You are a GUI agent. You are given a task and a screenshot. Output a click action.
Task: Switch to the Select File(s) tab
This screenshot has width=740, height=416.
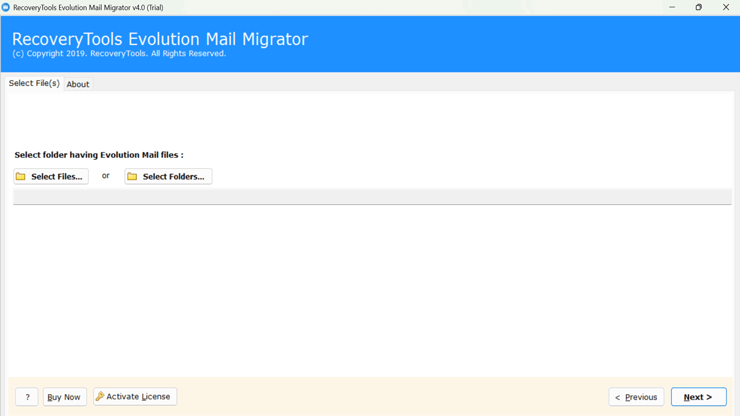(34, 83)
